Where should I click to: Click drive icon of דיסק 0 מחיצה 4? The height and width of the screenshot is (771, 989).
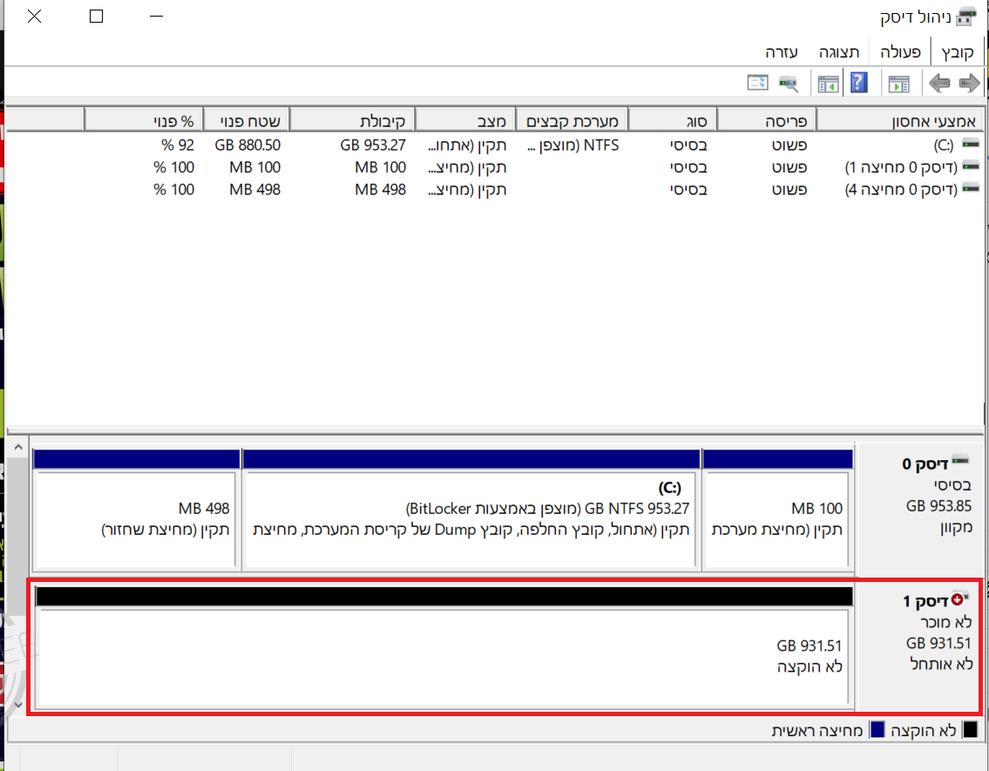point(971,188)
